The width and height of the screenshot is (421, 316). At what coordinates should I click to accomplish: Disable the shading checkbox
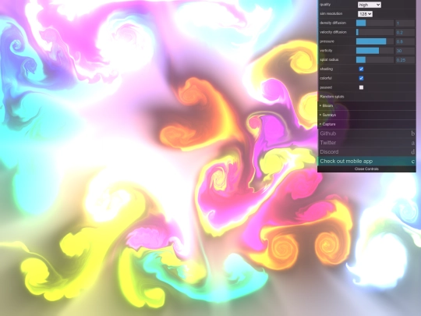(361, 69)
